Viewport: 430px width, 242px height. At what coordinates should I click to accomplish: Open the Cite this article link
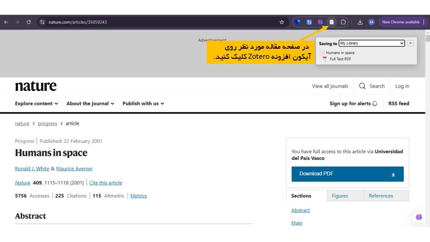point(105,183)
